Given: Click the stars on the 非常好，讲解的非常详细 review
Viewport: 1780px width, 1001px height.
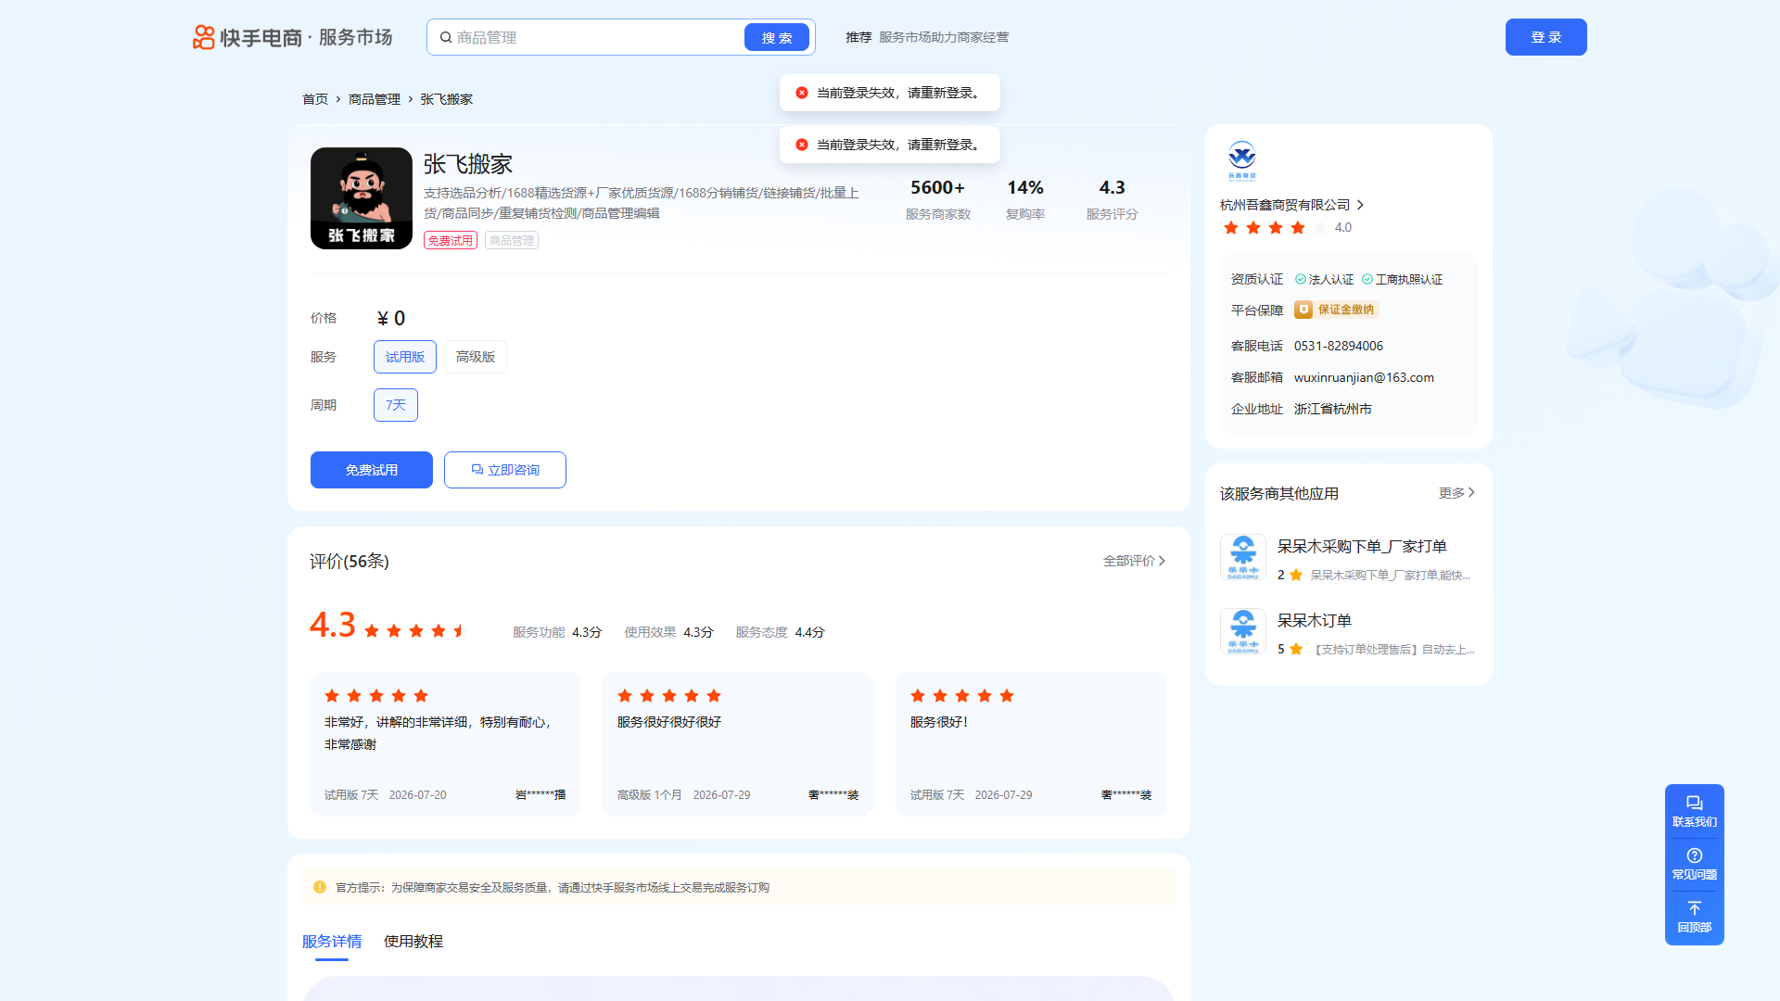Looking at the screenshot, I should point(376,696).
